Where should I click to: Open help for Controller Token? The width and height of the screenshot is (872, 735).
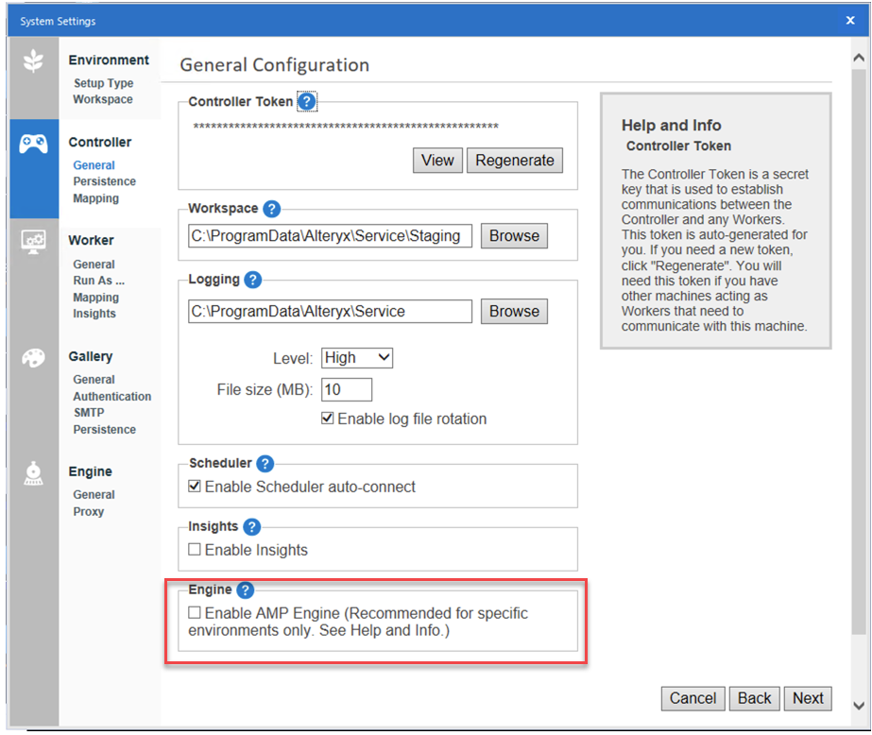coord(307,100)
